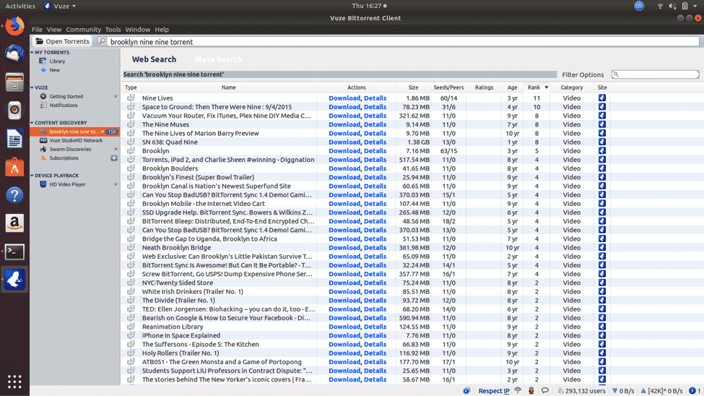Click the upload speed indicator in status bar
704x396 pixels.
coord(661,391)
